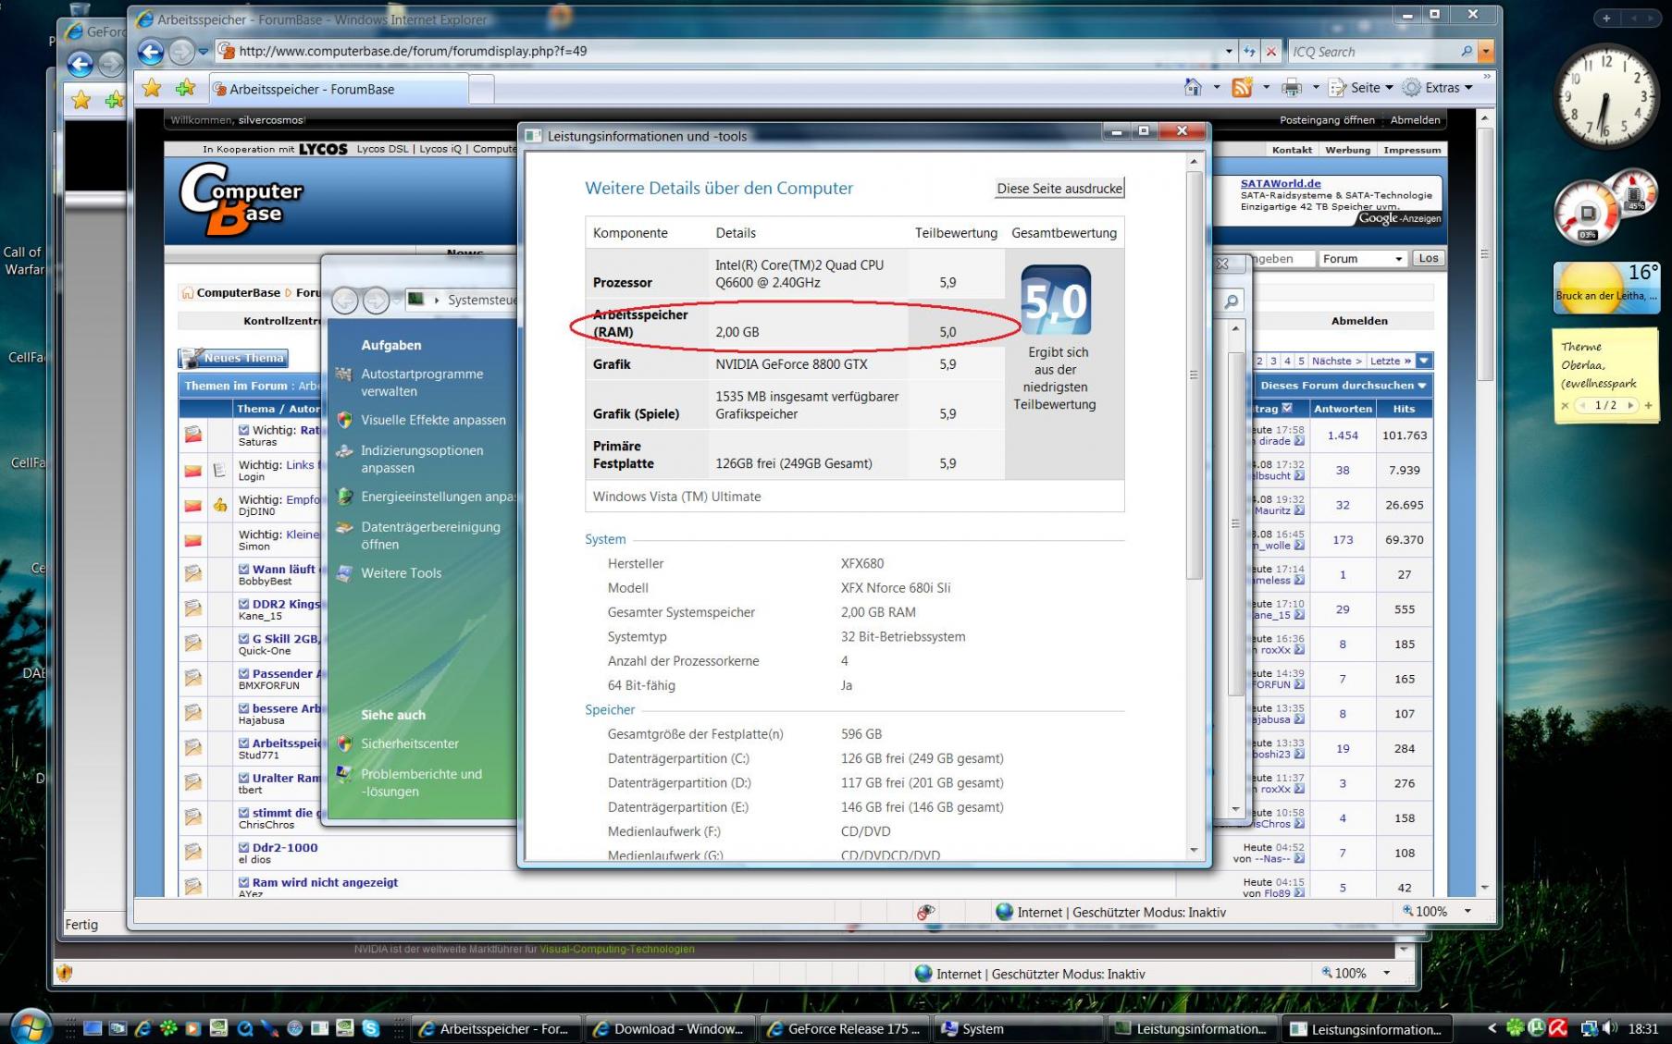Switch to 'Arbeitsspeicher - For...' taskbar item
Viewport: 1672px width, 1044px height.
[495, 1028]
